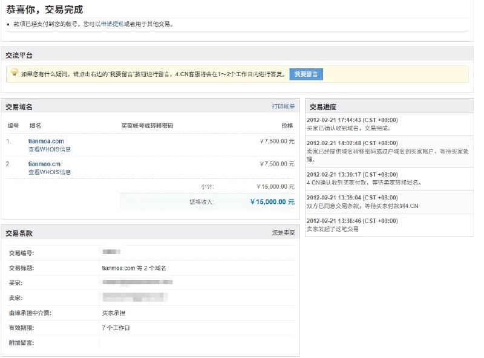Open the tianmao.cm domain link
The height and width of the screenshot is (358, 484).
pyautogui.click(x=44, y=164)
